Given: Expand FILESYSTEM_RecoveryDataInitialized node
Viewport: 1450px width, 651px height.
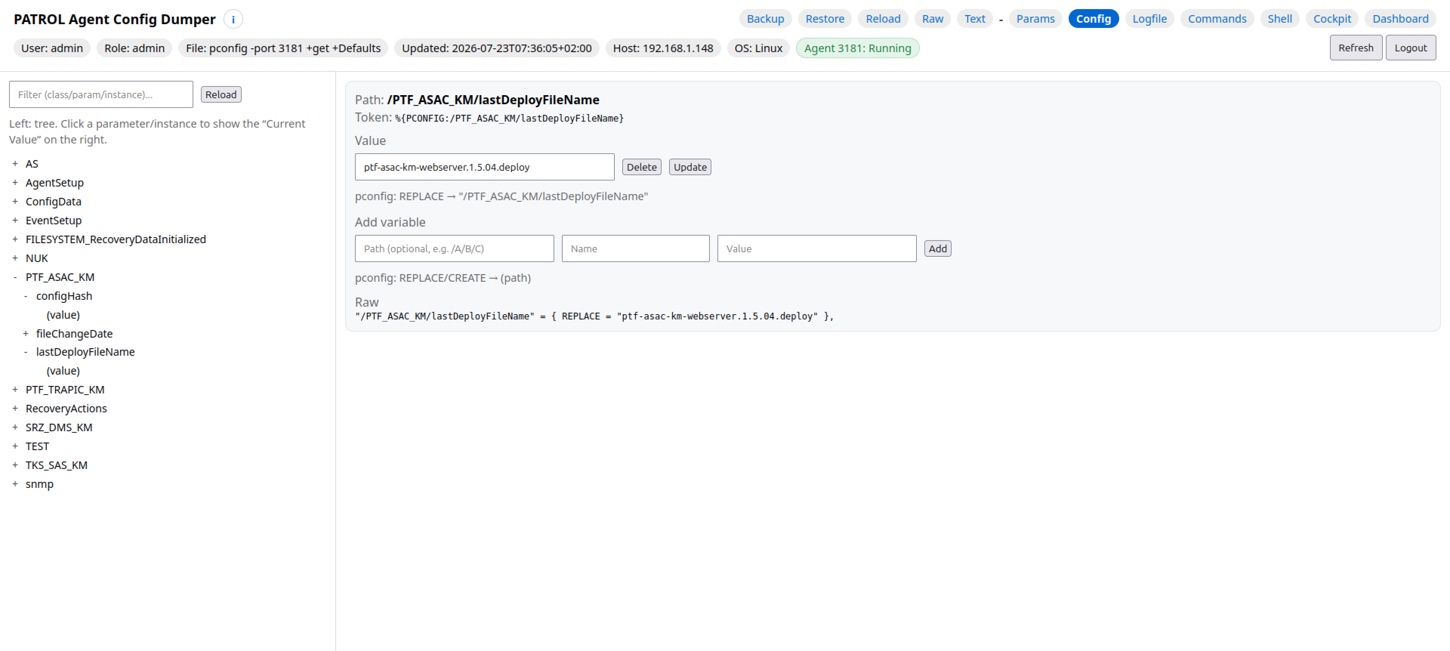Looking at the screenshot, I should pos(15,239).
